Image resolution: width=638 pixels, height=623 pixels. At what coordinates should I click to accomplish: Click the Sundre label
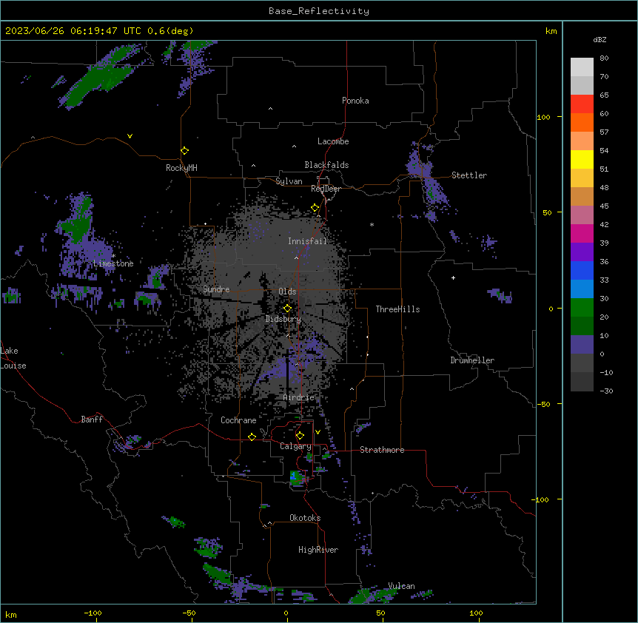pyautogui.click(x=216, y=289)
